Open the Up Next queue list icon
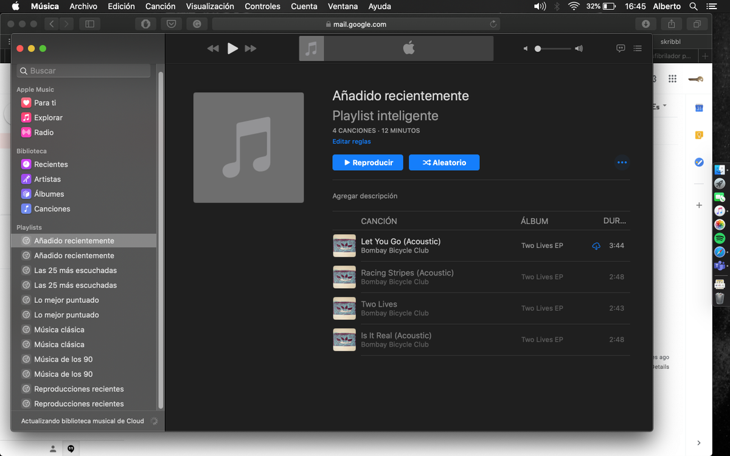Screen dimensions: 730x456 [x=637, y=49]
